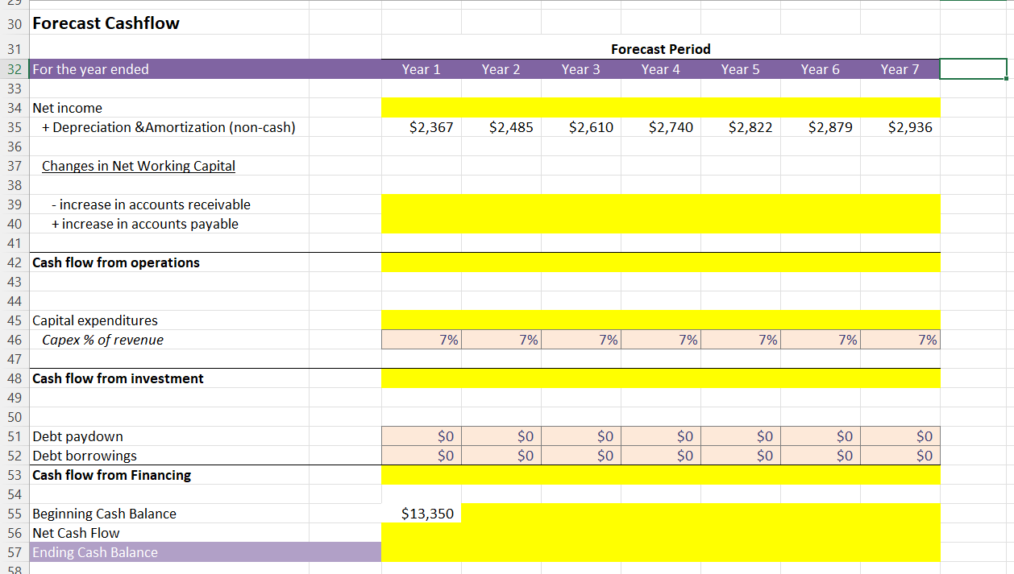Select the Ending Cash Balance label cell
This screenshot has height=574, width=1014.
click(x=169, y=552)
